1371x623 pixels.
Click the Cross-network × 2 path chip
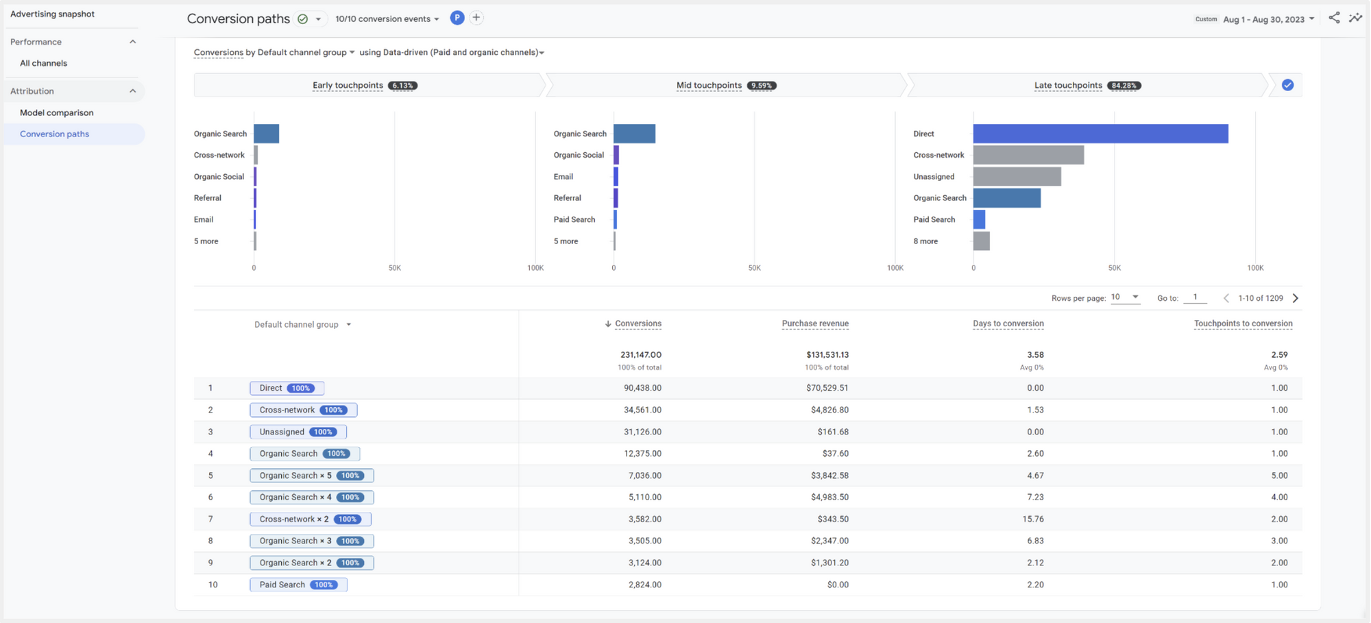coord(311,519)
